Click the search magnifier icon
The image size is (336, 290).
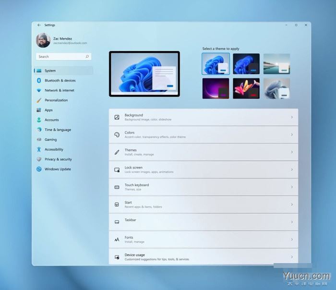point(87,57)
